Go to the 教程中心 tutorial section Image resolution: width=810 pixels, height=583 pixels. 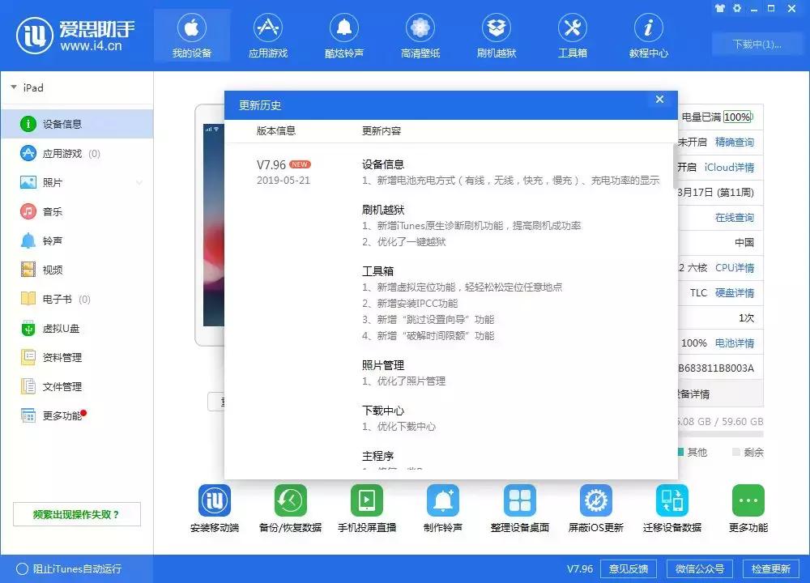[x=648, y=34]
